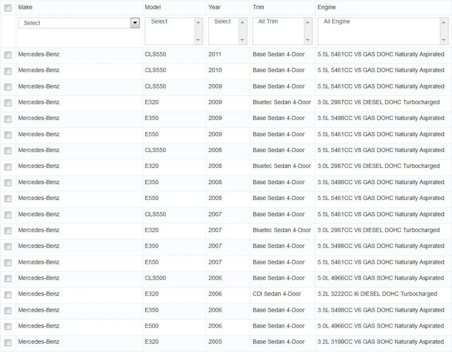Click the Year column header

pos(214,7)
